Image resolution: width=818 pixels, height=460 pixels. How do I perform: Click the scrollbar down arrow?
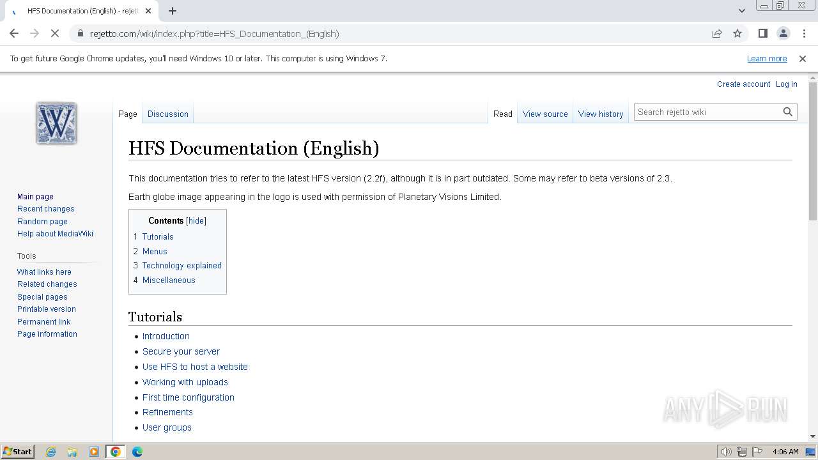(813, 436)
